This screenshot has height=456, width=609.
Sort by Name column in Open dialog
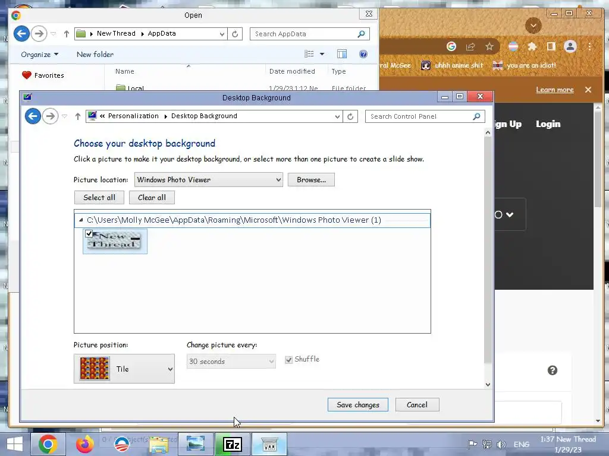(125, 71)
